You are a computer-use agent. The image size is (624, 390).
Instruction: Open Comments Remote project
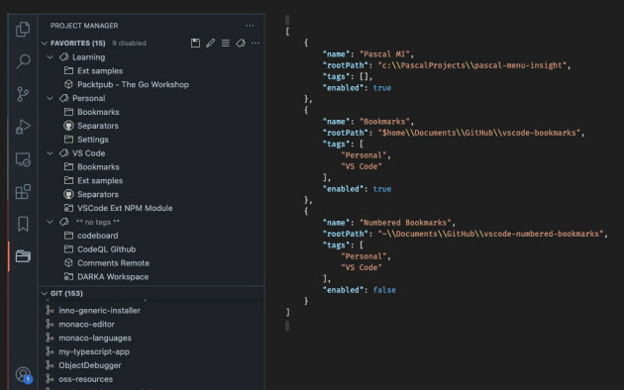(x=114, y=262)
